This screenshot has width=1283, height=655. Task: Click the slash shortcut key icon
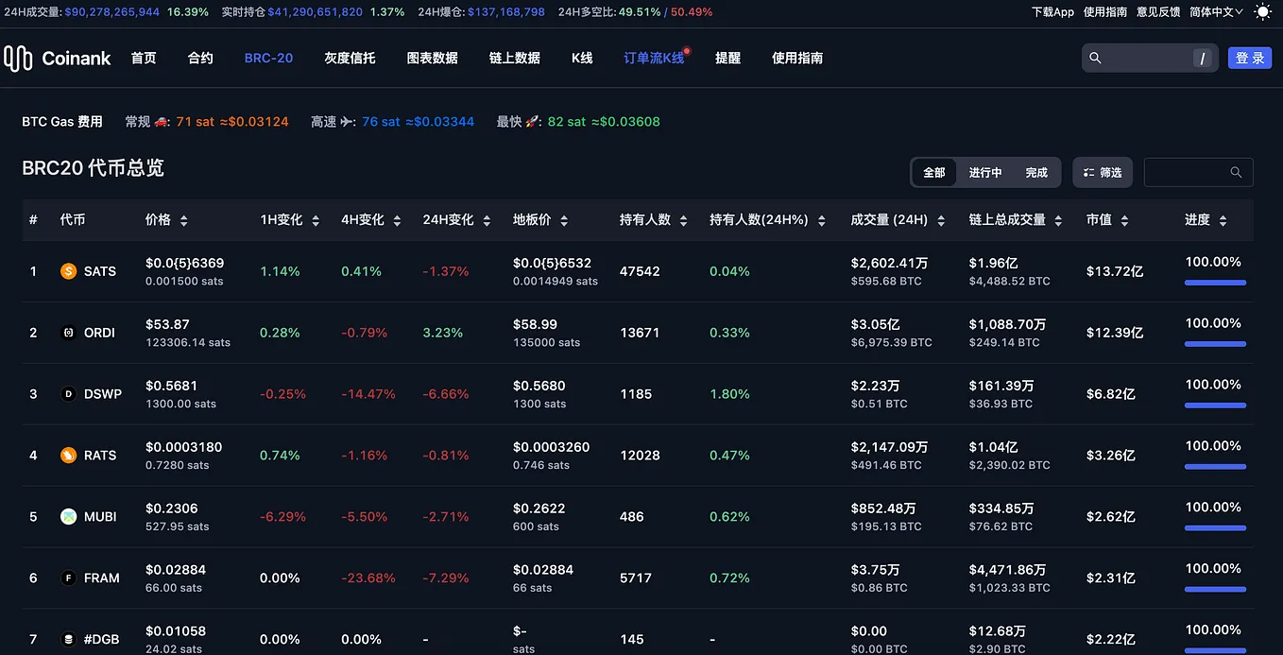point(1202,59)
